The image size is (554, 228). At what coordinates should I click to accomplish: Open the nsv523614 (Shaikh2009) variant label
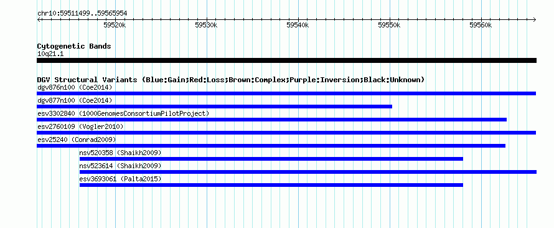tap(120, 166)
